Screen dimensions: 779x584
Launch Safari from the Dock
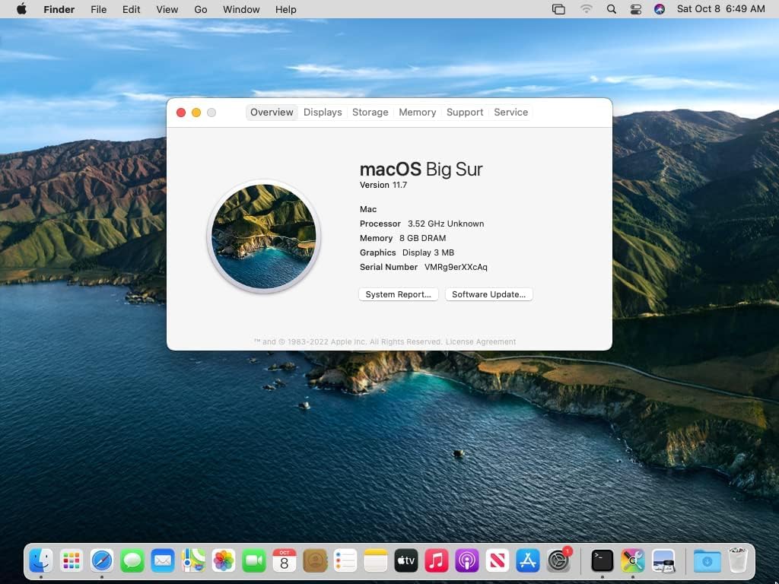(x=102, y=560)
